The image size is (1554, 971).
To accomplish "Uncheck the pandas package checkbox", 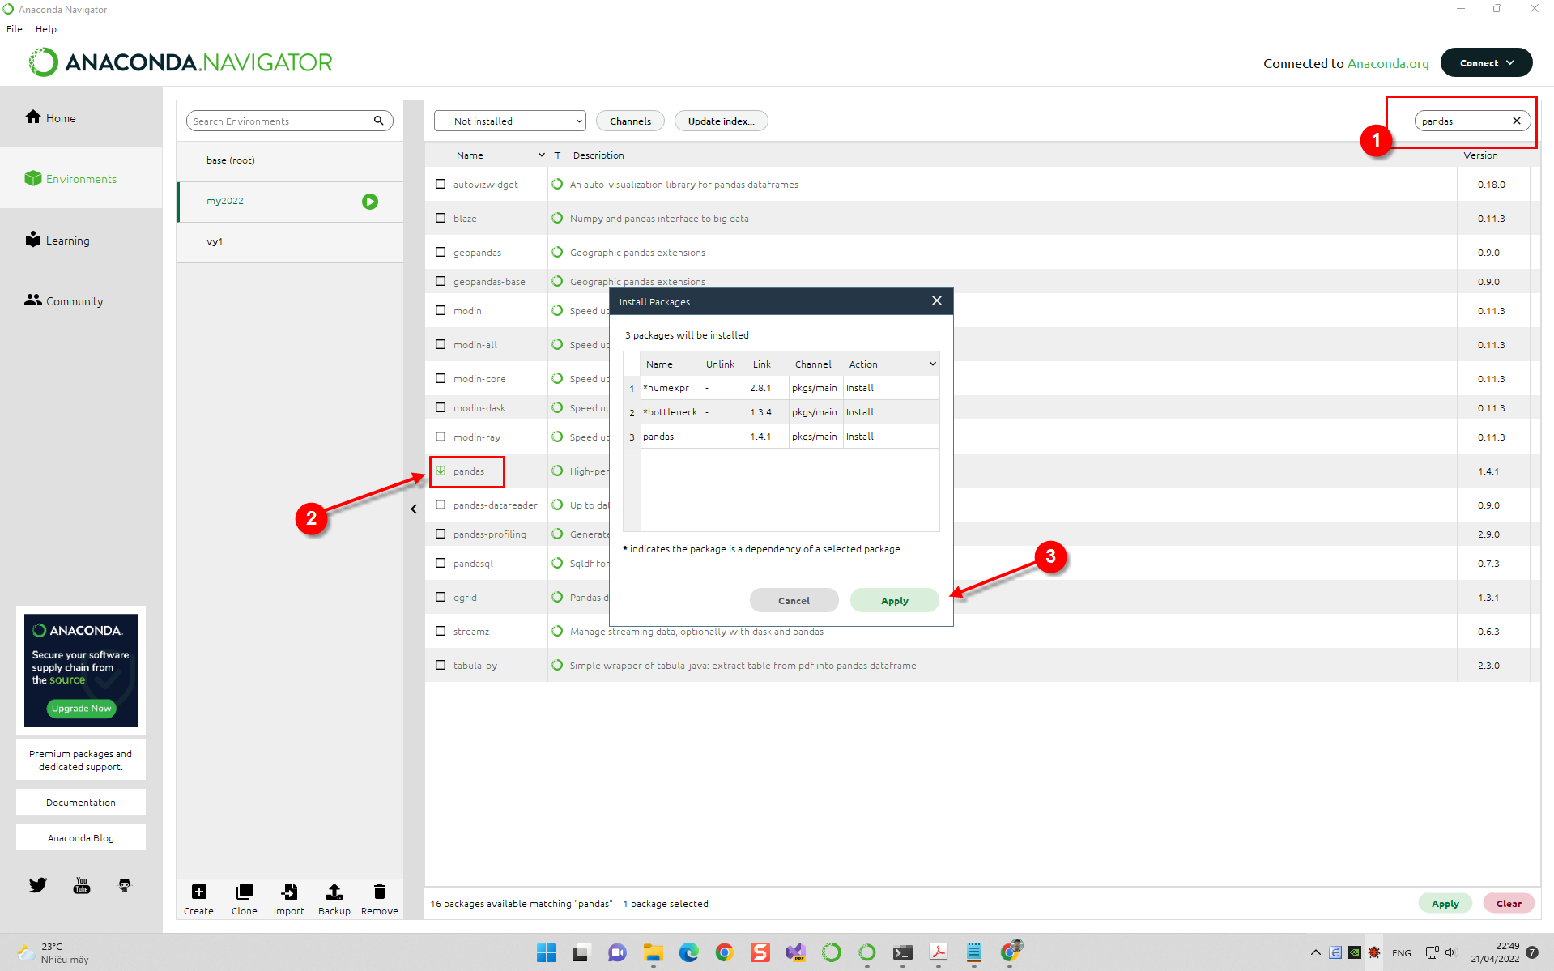I will [441, 471].
